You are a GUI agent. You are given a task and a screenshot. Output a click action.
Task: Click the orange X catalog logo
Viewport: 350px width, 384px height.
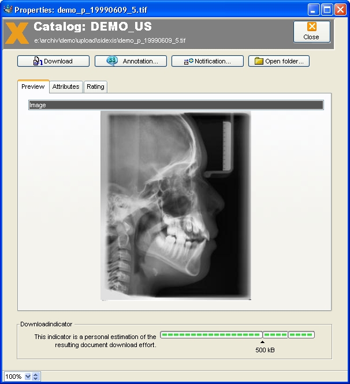[x=17, y=33]
